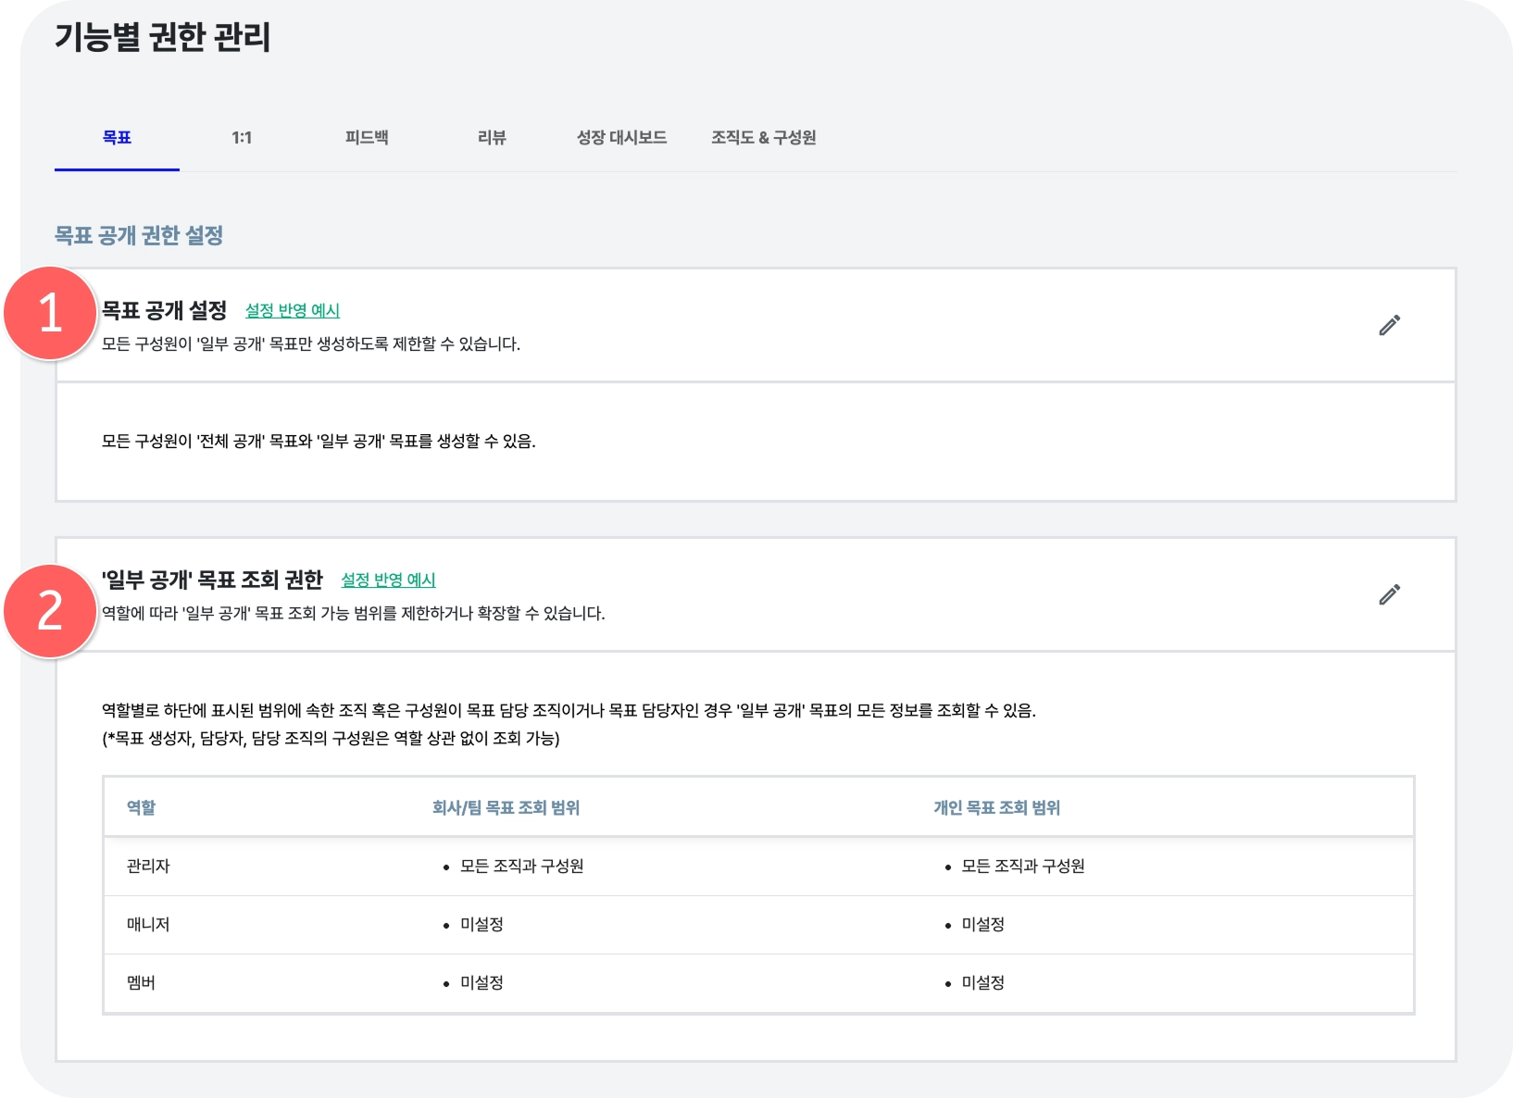This screenshot has width=1513, height=1098.
Task: Click the red number 1 badge
Action: click(x=50, y=314)
